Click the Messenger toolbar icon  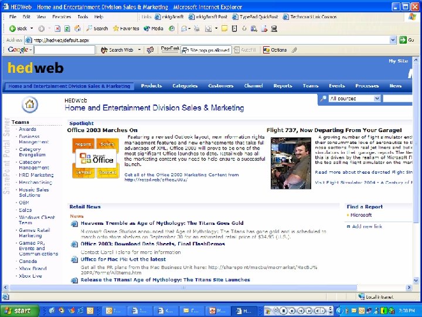click(x=274, y=28)
